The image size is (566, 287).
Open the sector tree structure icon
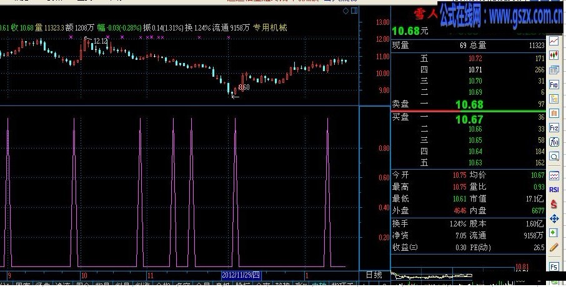pyautogui.click(x=554, y=99)
